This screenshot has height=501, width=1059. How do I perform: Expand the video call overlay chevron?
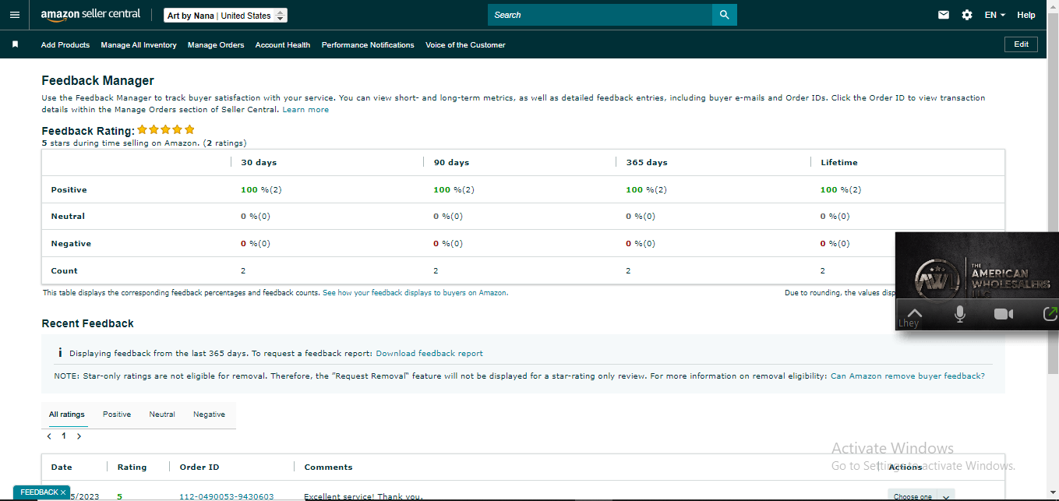point(915,313)
